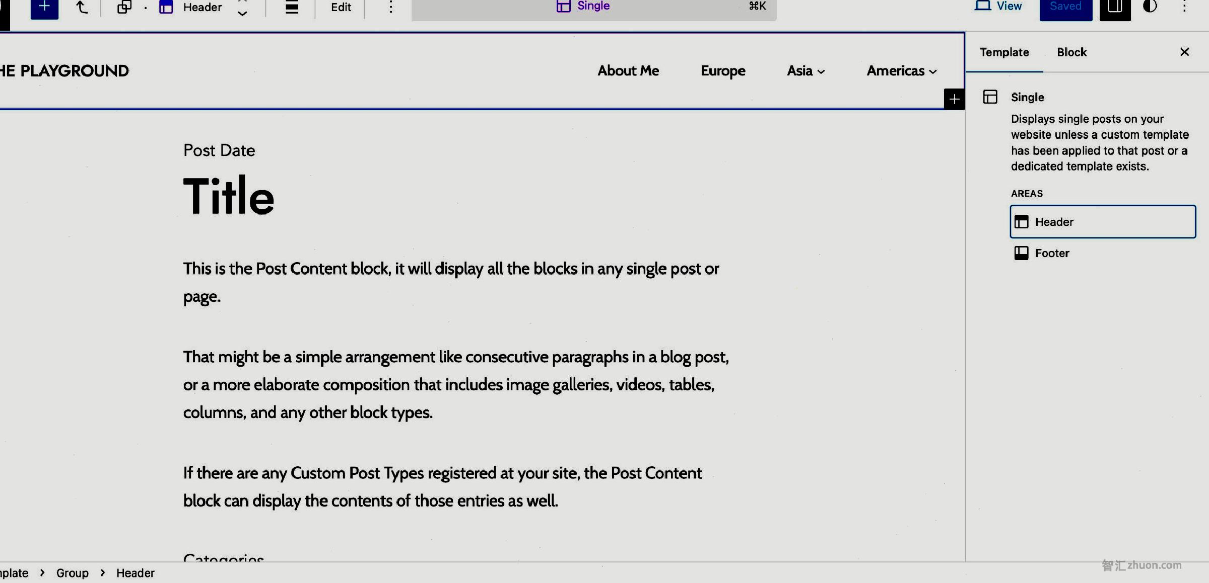Click the Footer area icon in AREAS panel
The image size is (1209, 583).
[x=1021, y=253]
